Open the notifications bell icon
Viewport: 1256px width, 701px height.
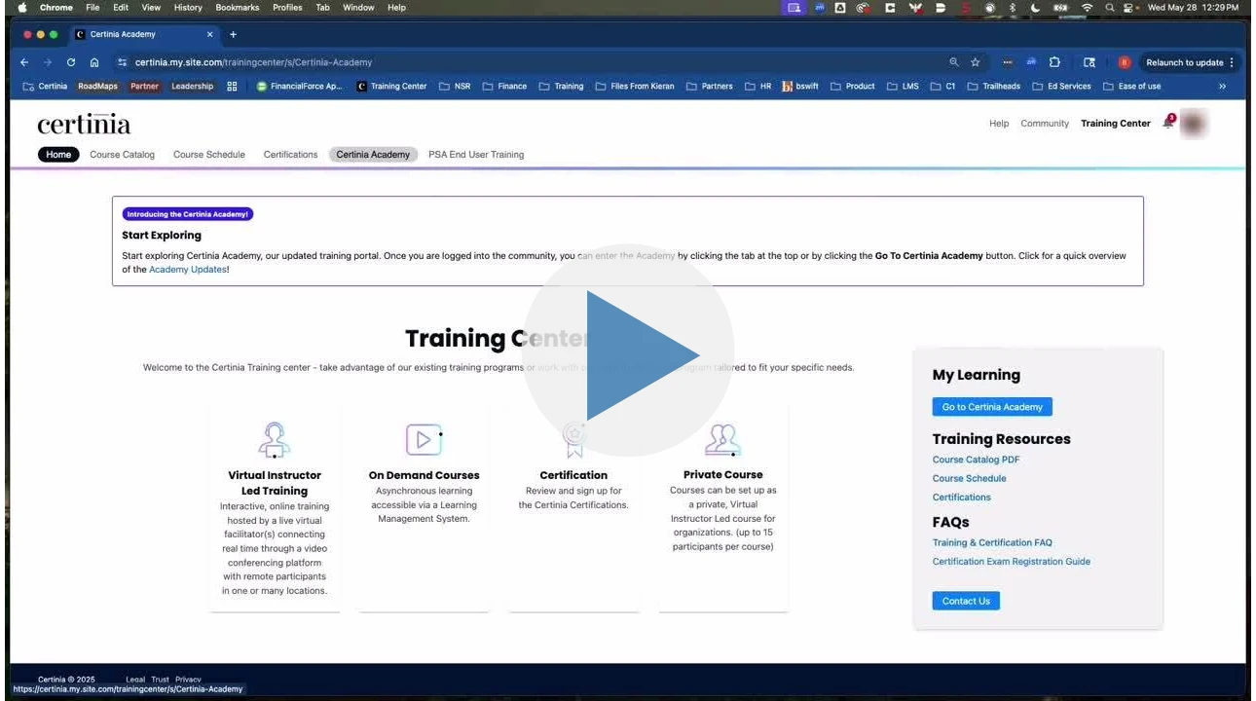coord(1167,124)
